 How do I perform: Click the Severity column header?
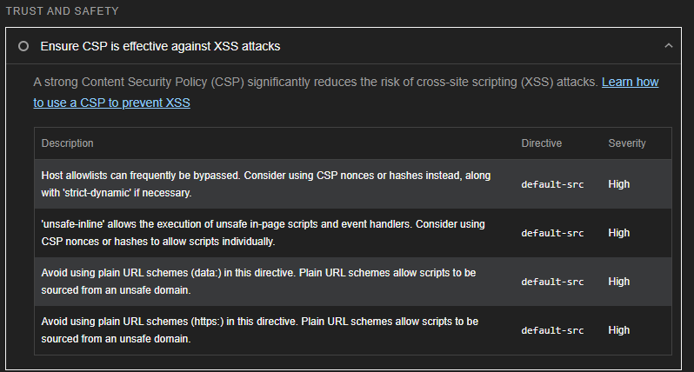click(x=627, y=143)
